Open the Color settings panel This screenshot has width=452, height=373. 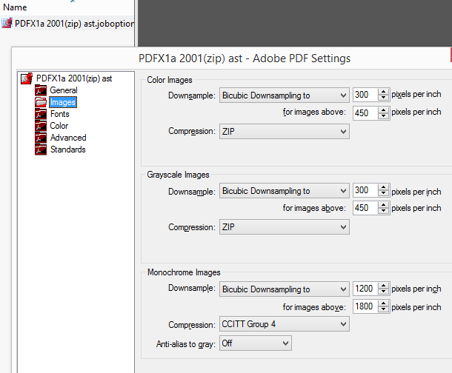(x=59, y=126)
